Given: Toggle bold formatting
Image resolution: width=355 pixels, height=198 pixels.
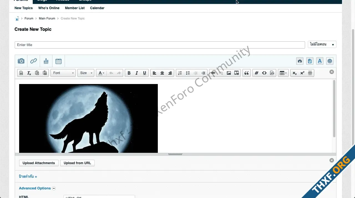Looking at the screenshot, I should [x=129, y=73].
